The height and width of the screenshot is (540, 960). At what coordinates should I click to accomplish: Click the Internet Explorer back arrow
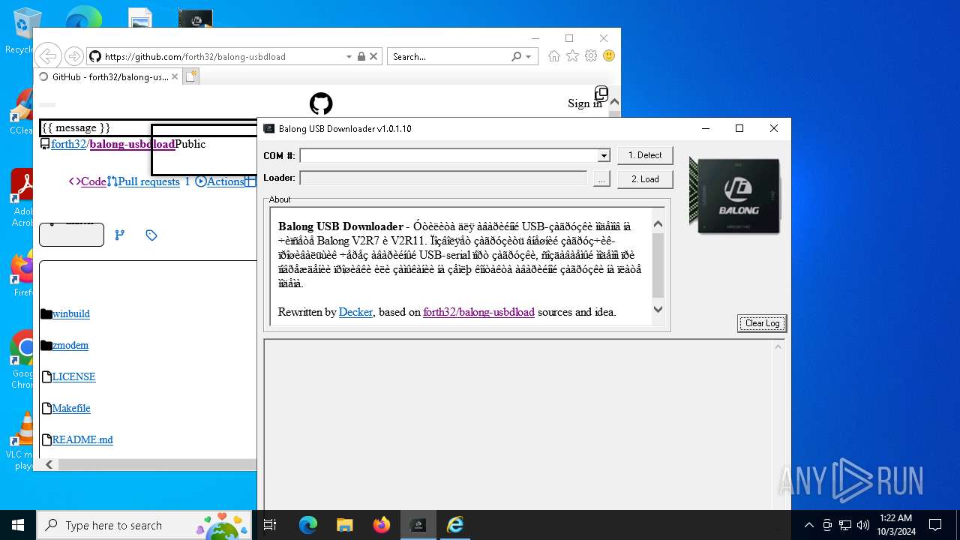[47, 56]
